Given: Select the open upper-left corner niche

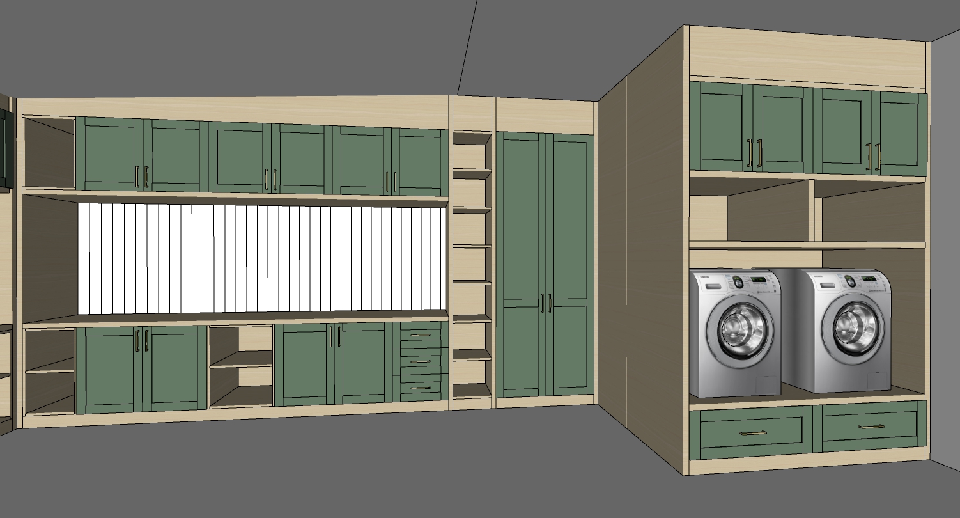Looking at the screenshot, I should tap(49, 153).
